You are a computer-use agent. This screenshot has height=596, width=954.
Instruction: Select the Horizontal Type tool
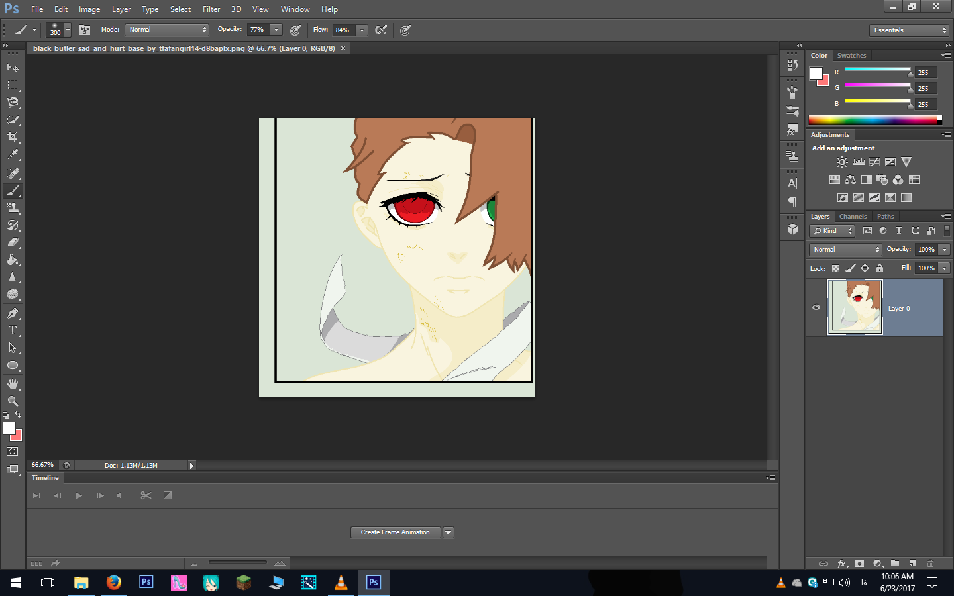pos(13,330)
